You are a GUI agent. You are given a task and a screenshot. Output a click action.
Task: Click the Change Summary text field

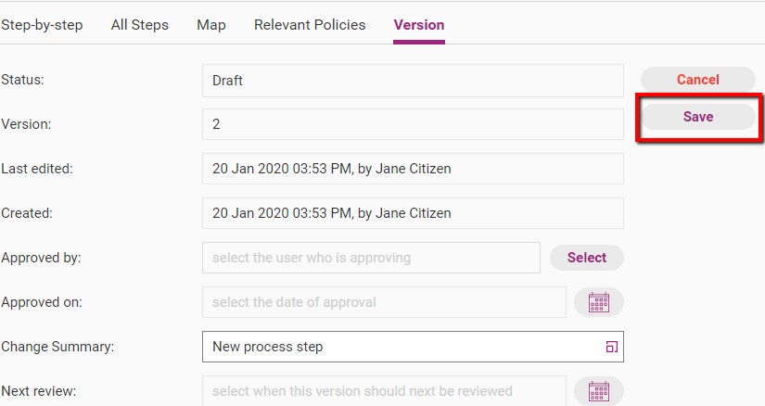pyautogui.click(x=413, y=347)
